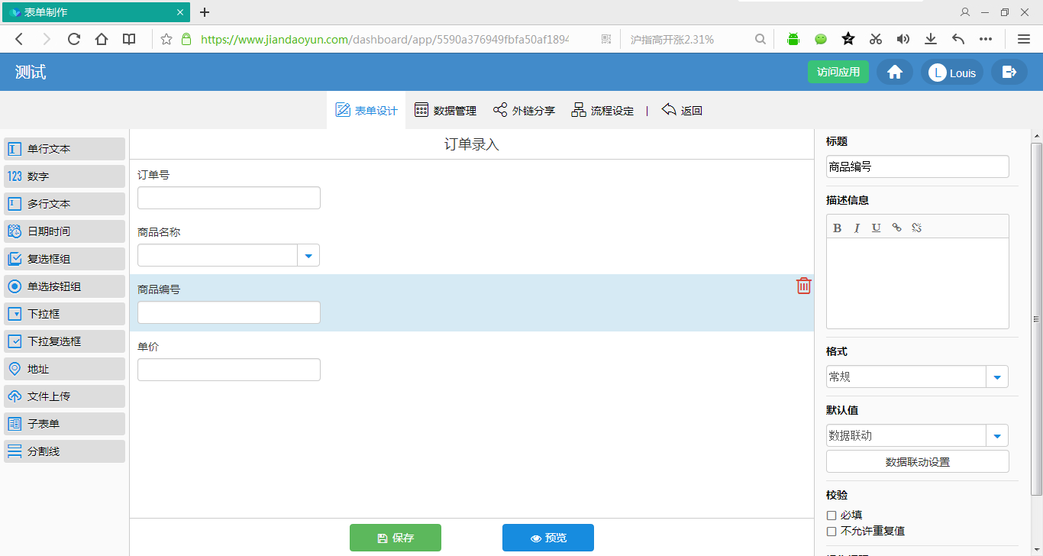The width and height of the screenshot is (1043, 556).
Task: Open 默认值 dropdown showing 数据联动
Action: point(997,436)
